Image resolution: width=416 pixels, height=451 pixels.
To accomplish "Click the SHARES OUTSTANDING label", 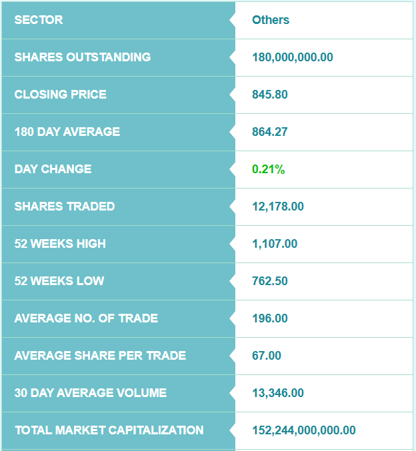I will pos(83,57).
